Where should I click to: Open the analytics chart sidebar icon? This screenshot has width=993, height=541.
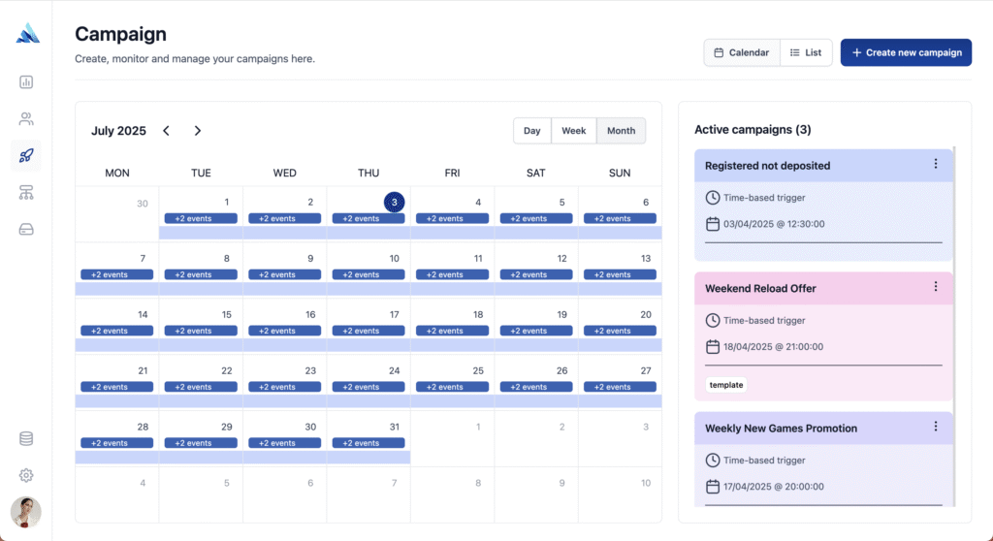26,81
